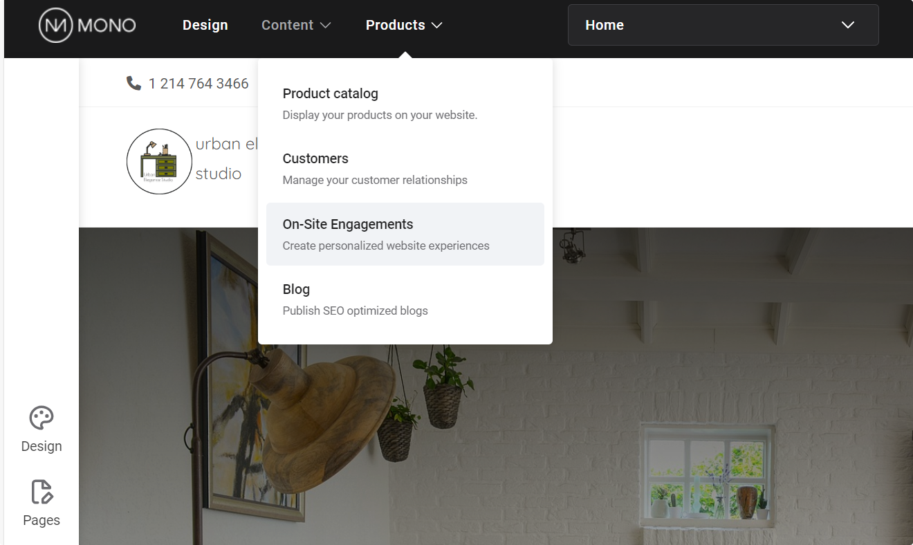
Task: Click Design in the top navigation
Action: (205, 25)
